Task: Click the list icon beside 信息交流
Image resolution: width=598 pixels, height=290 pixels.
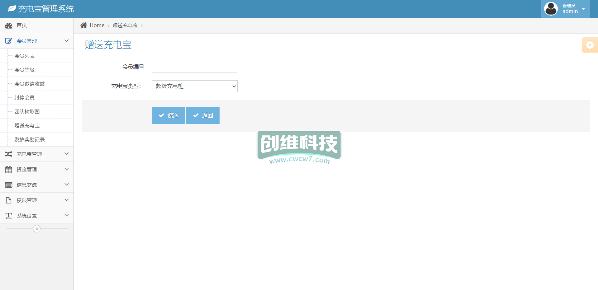Action: coord(9,185)
